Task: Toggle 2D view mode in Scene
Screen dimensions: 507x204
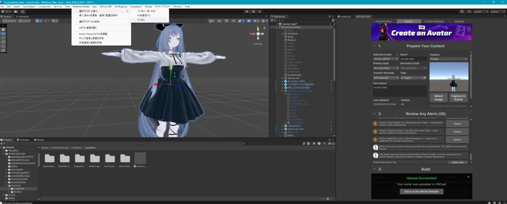Action: coord(219,21)
